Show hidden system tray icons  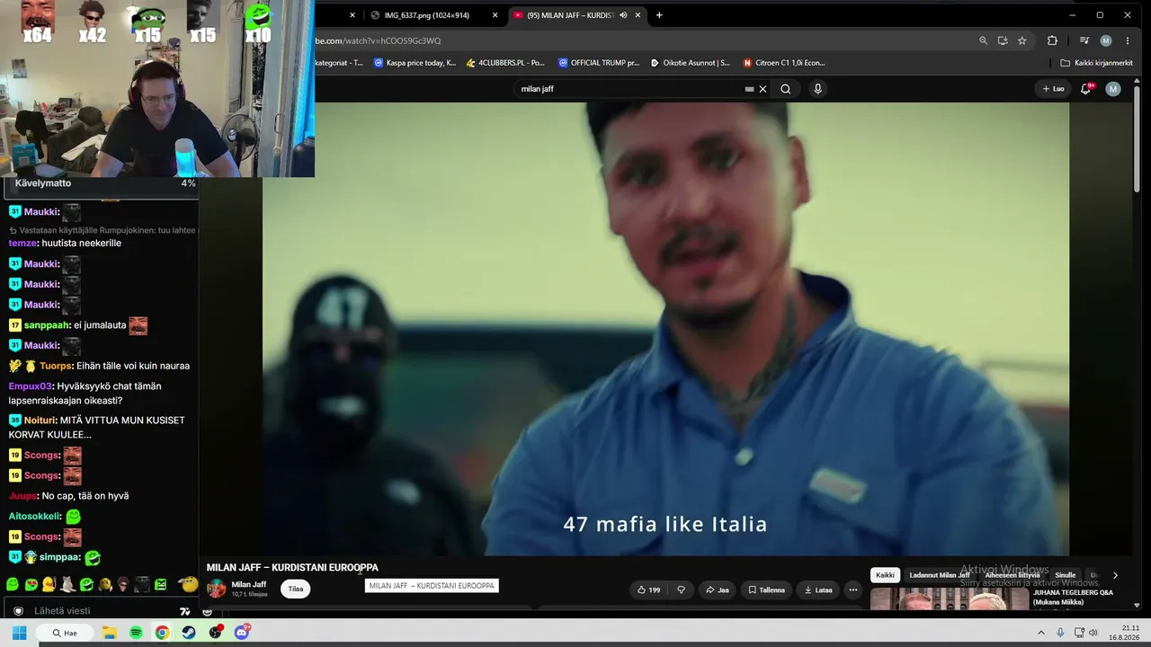1042,633
